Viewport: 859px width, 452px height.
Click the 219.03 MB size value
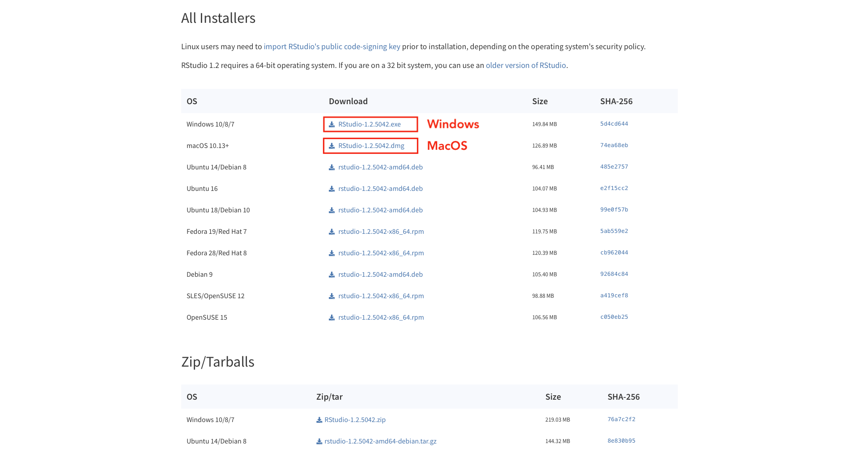point(557,420)
